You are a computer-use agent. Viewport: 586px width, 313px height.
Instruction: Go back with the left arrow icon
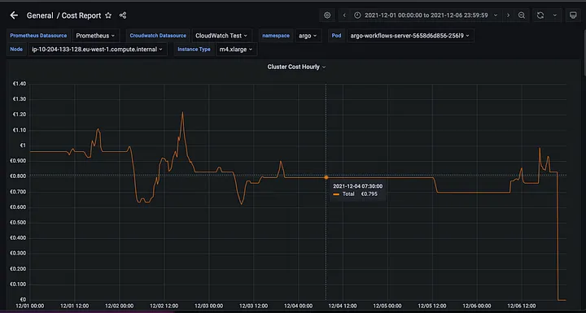tap(14, 15)
